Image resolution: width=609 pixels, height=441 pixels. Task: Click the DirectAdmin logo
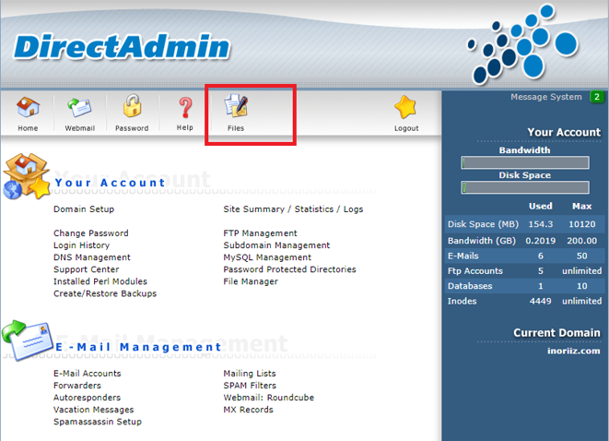(122, 47)
